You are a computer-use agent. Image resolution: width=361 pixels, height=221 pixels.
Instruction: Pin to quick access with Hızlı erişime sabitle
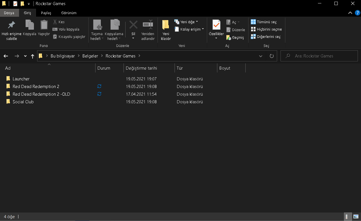coord(11,30)
